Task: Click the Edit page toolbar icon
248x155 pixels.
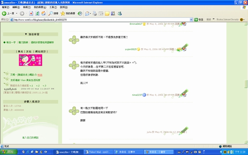Action: tap(101, 14)
